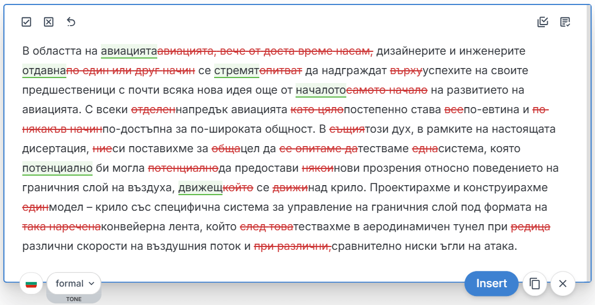
Task: Click the Bulgarian flag language button
Action: click(32, 283)
